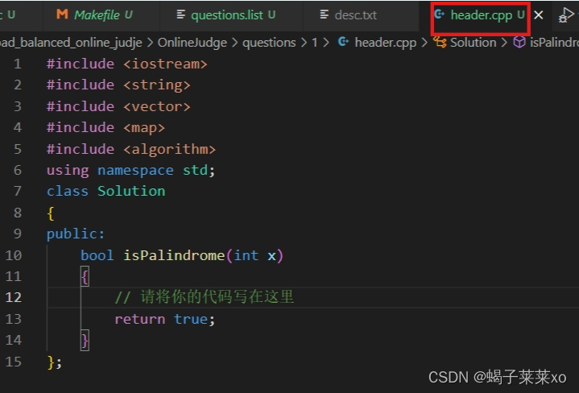Click the closing '};' on line 15
Image resolution: width=579 pixels, height=393 pixels.
55,362
